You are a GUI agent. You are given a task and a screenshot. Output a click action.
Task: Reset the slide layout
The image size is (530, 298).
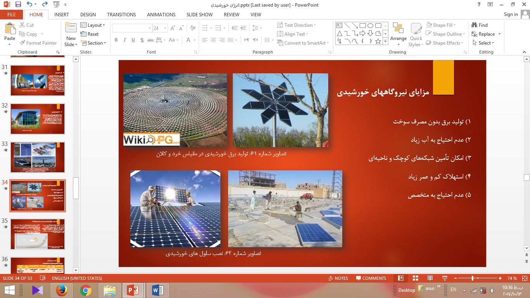pyautogui.click(x=90, y=34)
